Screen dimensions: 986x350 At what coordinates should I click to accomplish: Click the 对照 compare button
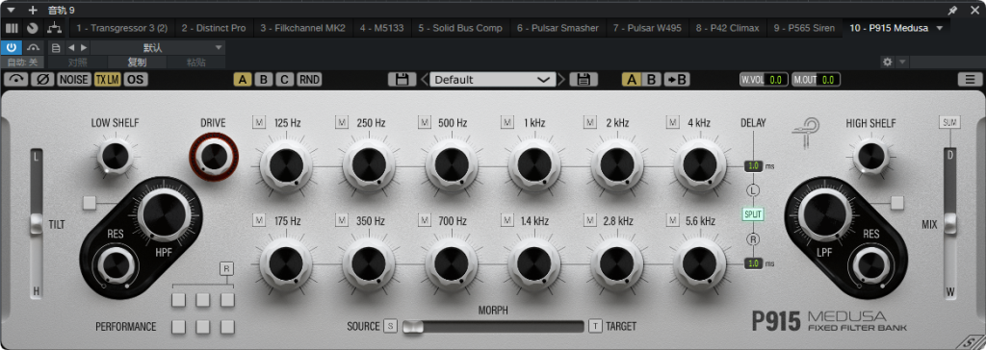78,62
